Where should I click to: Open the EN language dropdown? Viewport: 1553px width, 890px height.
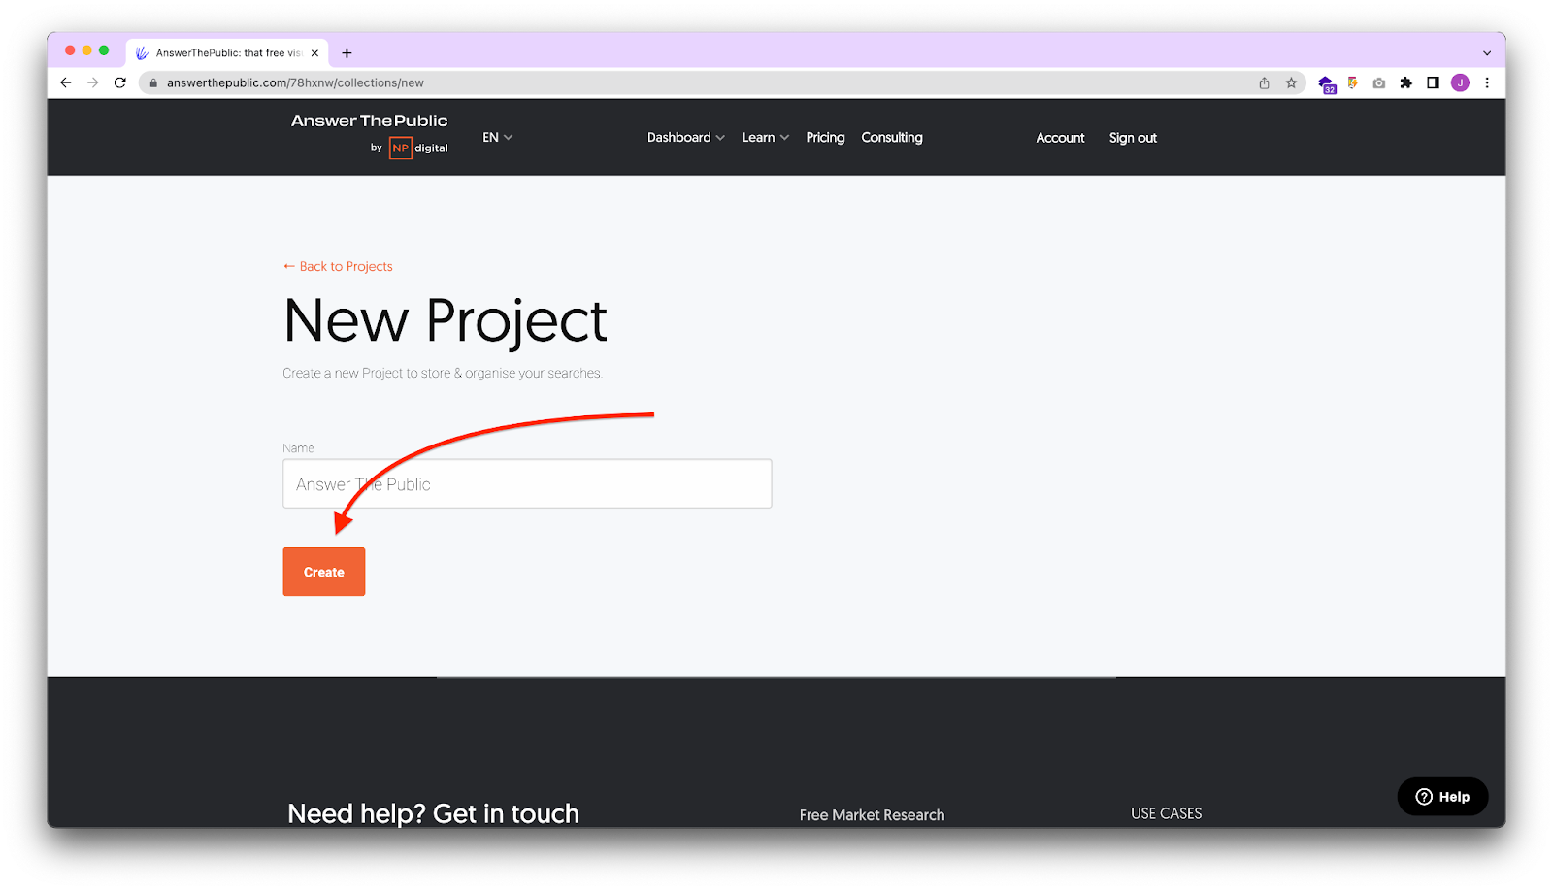(497, 138)
